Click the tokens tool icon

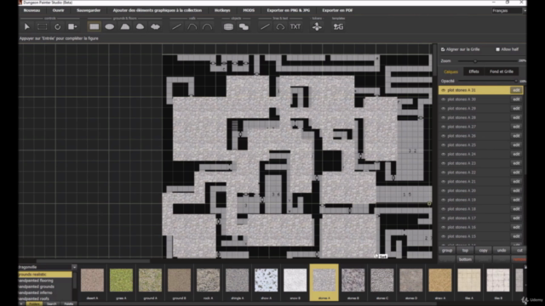point(317,26)
